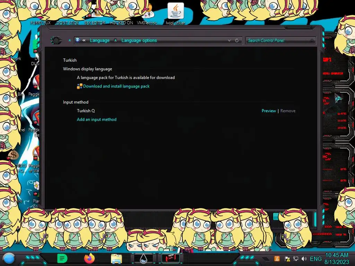Click the Control Panel icon in address bar

pos(78,40)
